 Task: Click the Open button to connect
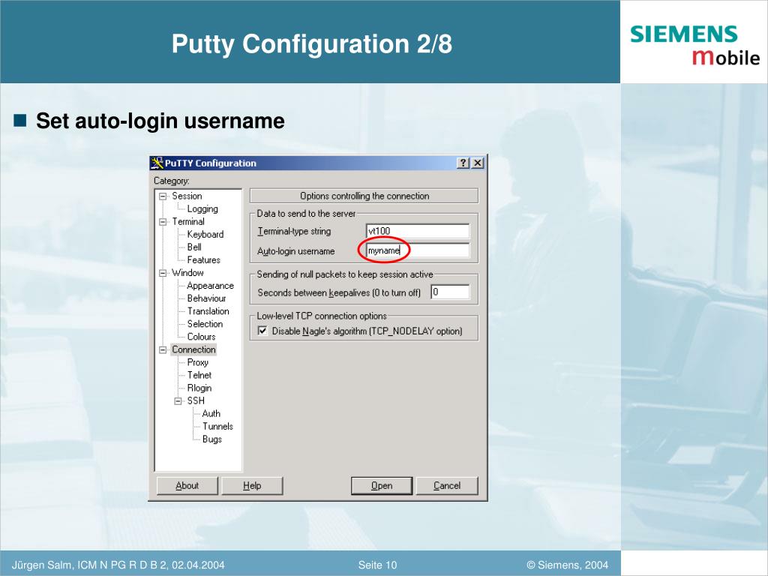(x=382, y=485)
